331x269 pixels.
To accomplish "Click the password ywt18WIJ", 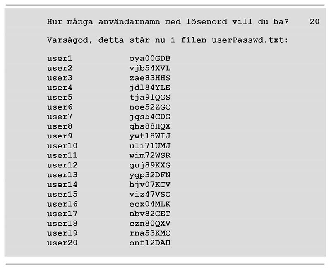I will [150, 136].
